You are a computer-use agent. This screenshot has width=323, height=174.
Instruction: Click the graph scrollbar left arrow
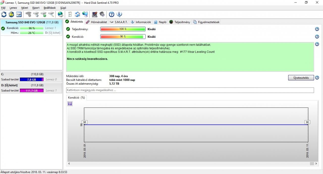point(69,164)
